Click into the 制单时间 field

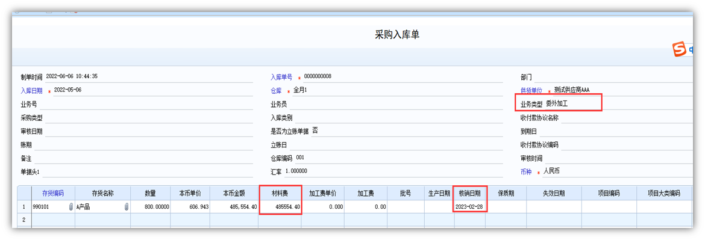(x=149, y=77)
